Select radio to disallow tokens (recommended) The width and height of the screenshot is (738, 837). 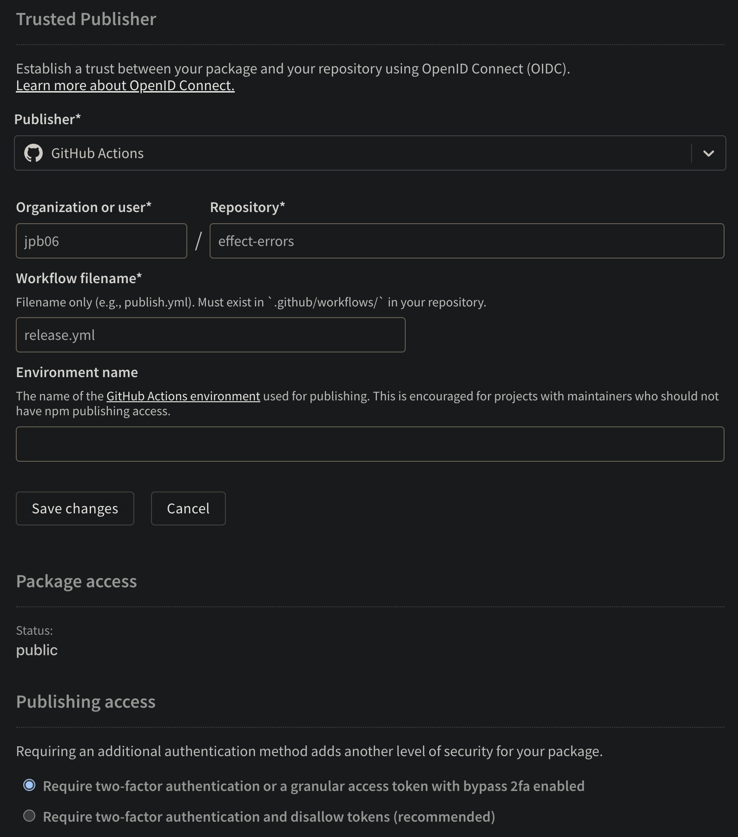[x=29, y=816]
